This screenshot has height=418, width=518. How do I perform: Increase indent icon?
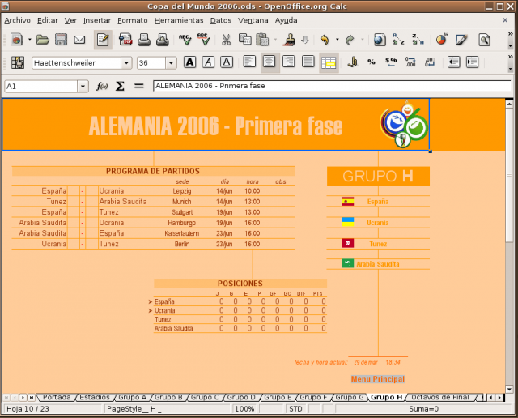coord(472,62)
